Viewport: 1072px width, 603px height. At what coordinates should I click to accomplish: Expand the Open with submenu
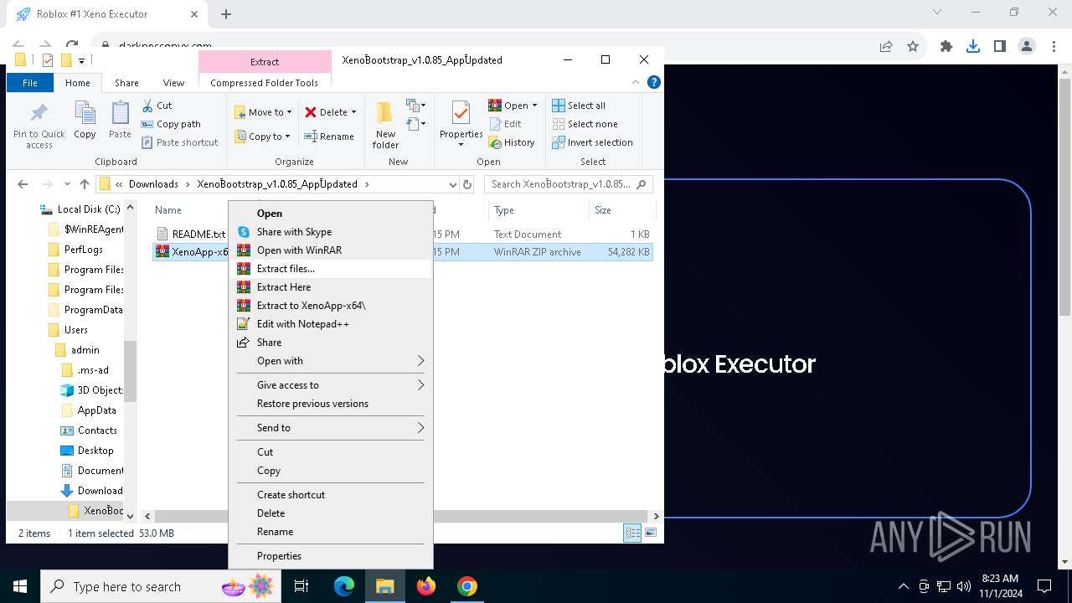point(331,361)
